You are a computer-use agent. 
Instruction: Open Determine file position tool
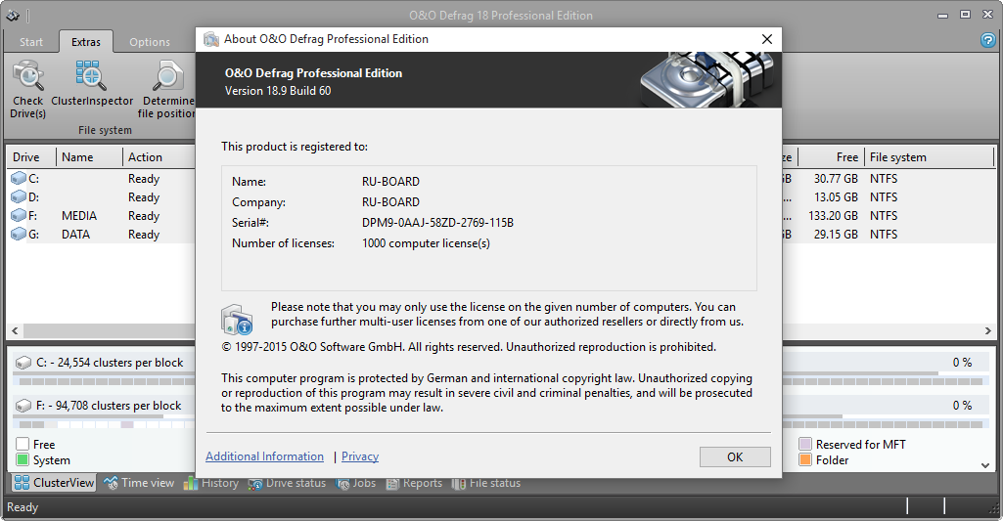pyautogui.click(x=167, y=90)
